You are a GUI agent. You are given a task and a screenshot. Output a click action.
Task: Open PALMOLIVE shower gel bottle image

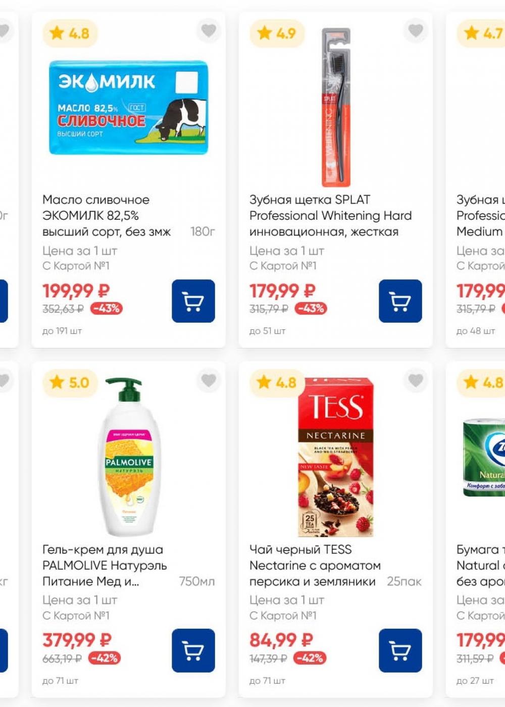click(128, 457)
